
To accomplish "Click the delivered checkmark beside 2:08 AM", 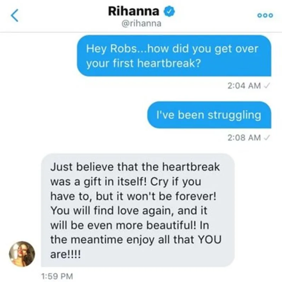I will pyautogui.click(x=266, y=138).
